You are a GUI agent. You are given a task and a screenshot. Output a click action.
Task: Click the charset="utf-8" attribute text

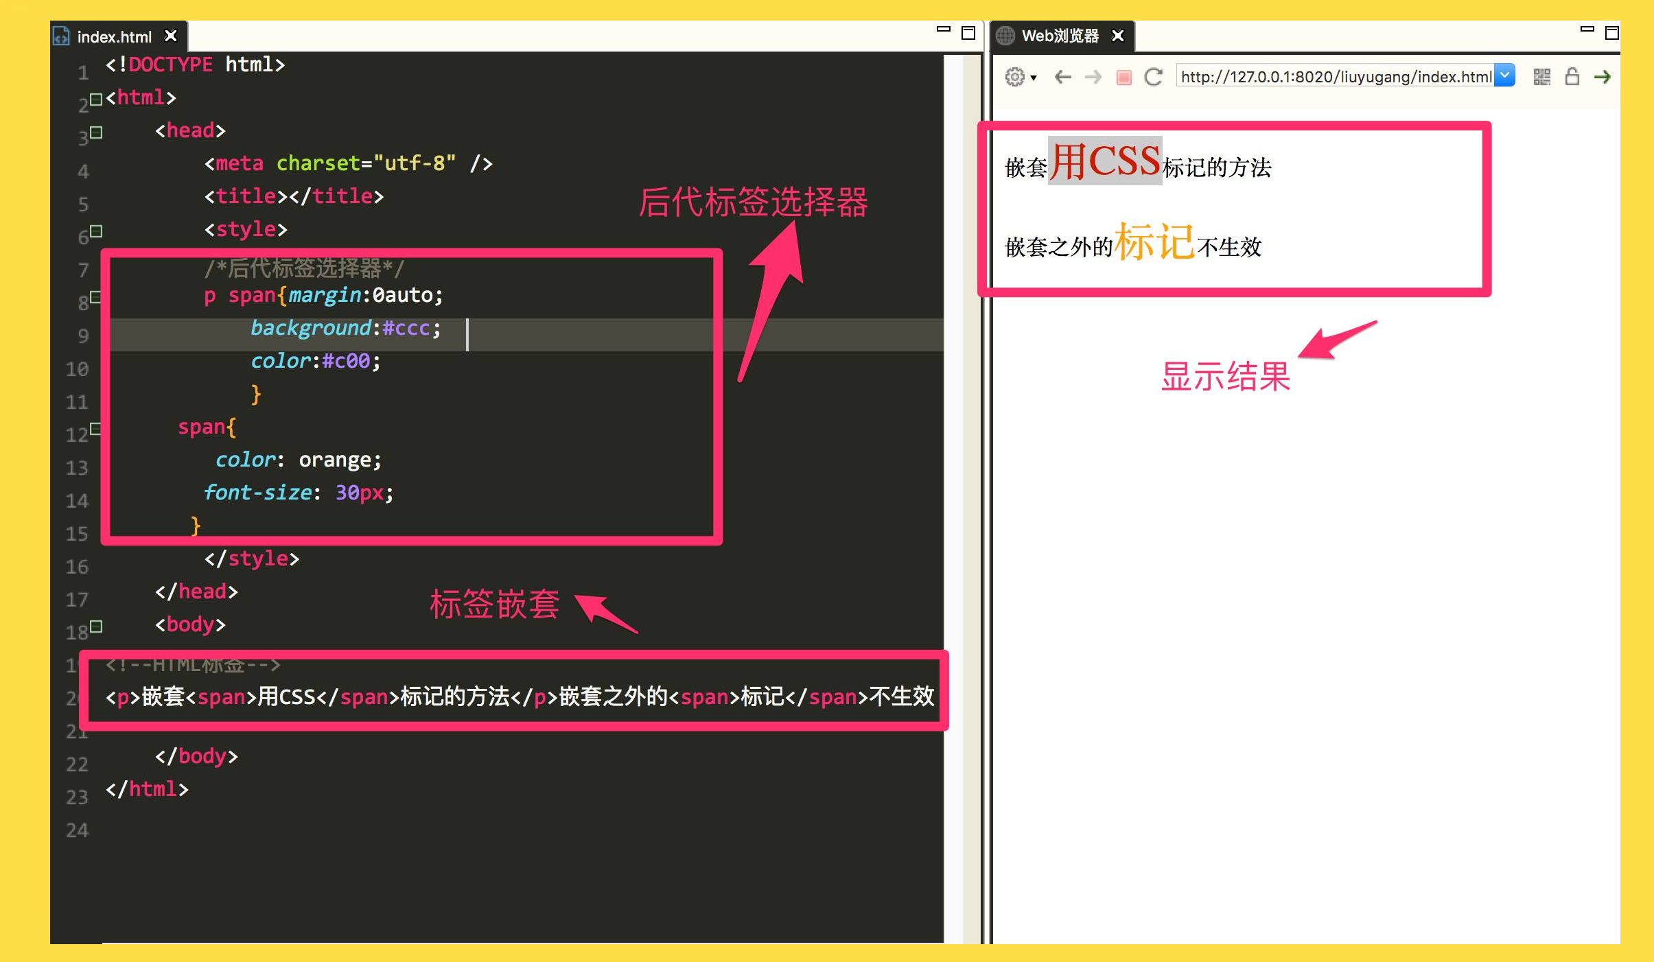pos(366,163)
